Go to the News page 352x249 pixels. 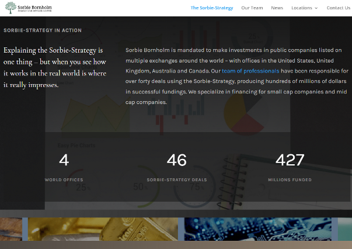tap(277, 8)
